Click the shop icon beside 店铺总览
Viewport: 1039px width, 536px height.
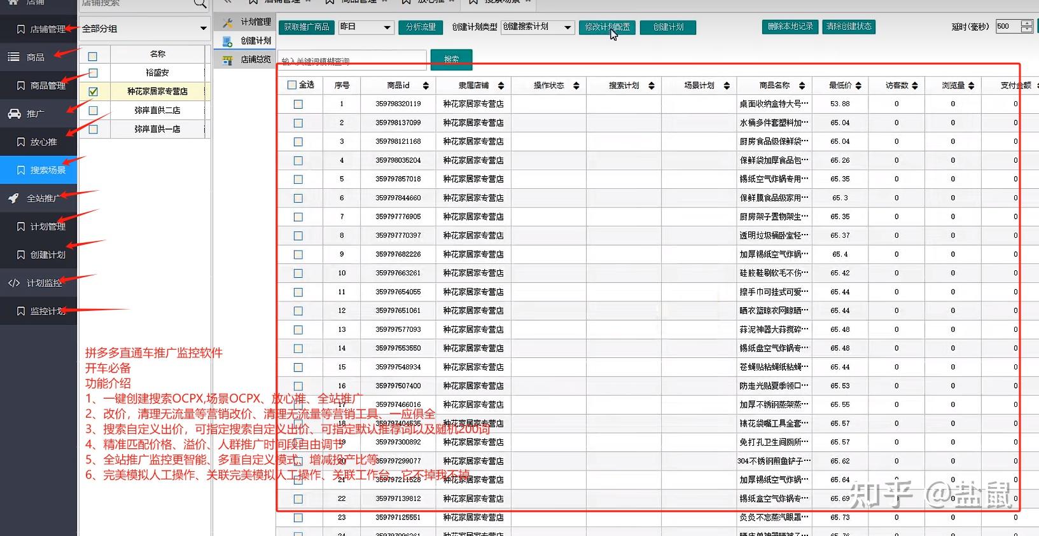227,60
